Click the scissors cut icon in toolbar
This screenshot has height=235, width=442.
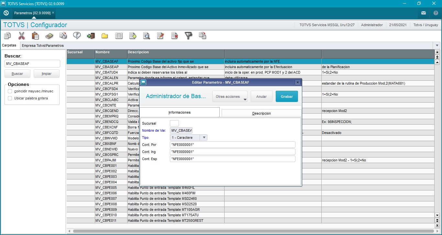(21, 36)
